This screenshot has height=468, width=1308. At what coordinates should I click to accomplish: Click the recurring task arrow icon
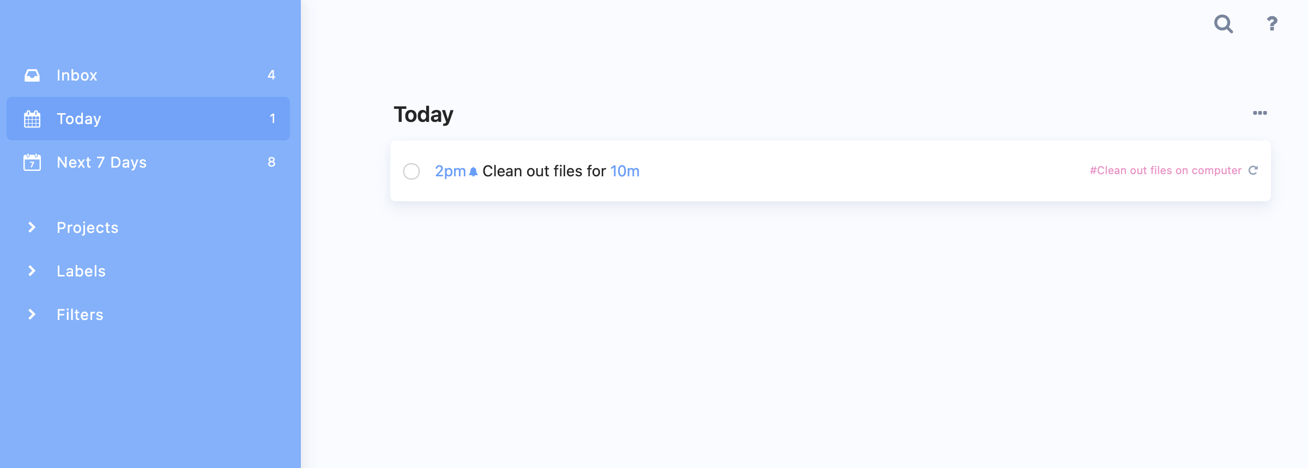tap(1253, 170)
